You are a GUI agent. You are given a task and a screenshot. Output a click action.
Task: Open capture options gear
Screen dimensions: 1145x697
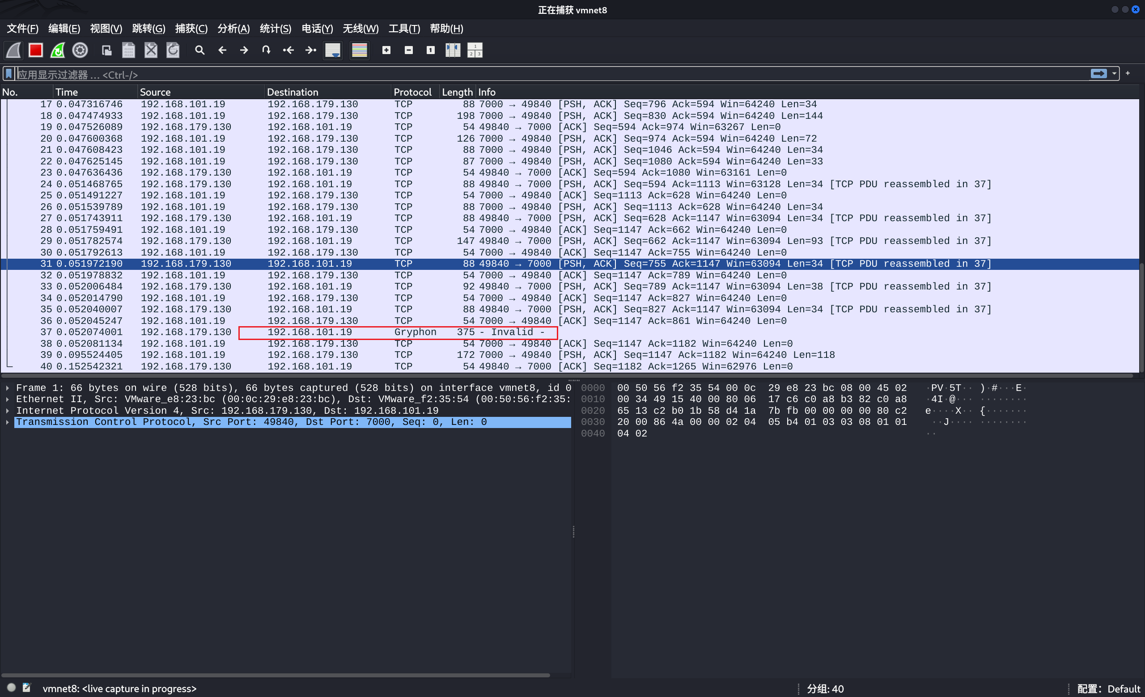80,50
